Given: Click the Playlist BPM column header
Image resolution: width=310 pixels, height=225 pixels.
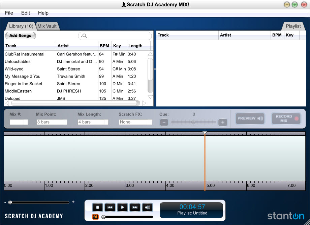Looking at the screenshot, I should (277, 35).
